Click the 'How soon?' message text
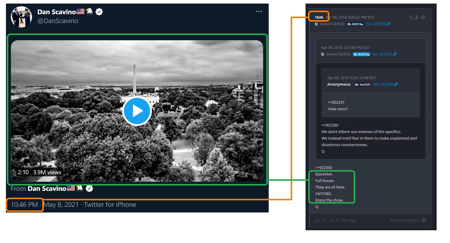This screenshot has height=243, width=450. tap(338, 109)
